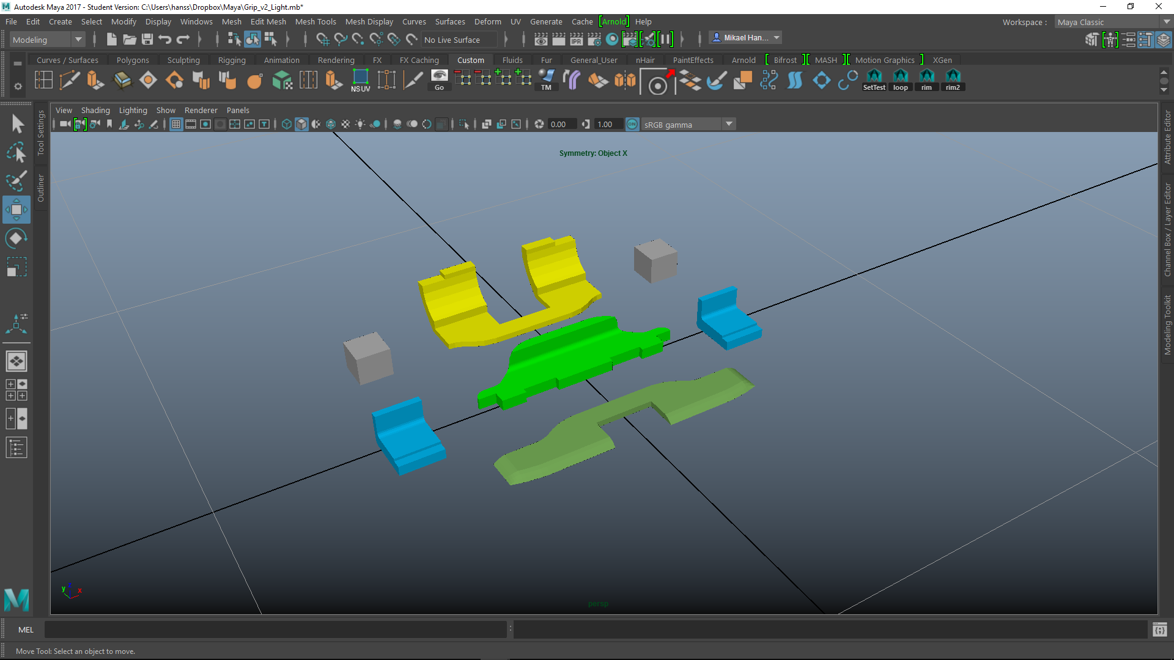Click the orange sphere shelf icon
Screen dimensions: 1174x660
click(255, 80)
